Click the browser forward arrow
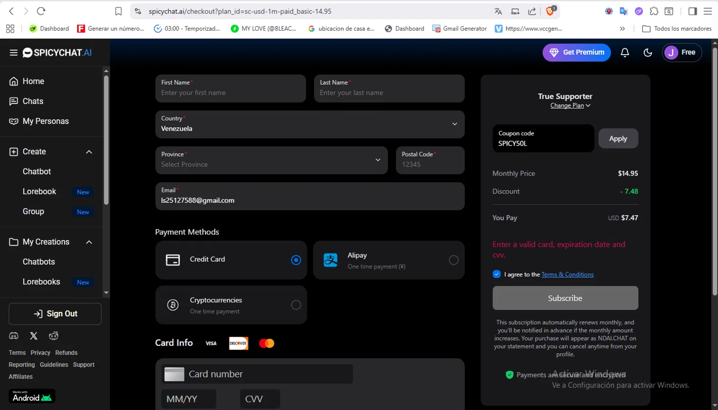The height and width of the screenshot is (410, 718). (26, 11)
